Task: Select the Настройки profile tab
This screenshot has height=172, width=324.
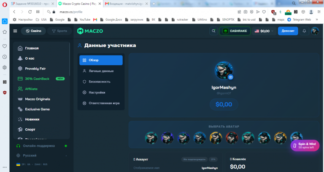Action: point(101,93)
